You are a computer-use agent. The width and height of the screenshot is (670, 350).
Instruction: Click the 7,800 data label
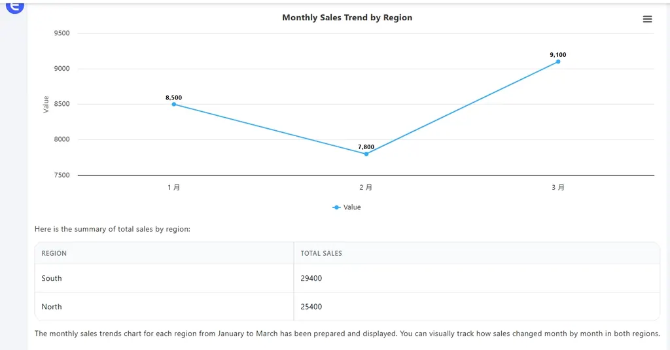[366, 147]
